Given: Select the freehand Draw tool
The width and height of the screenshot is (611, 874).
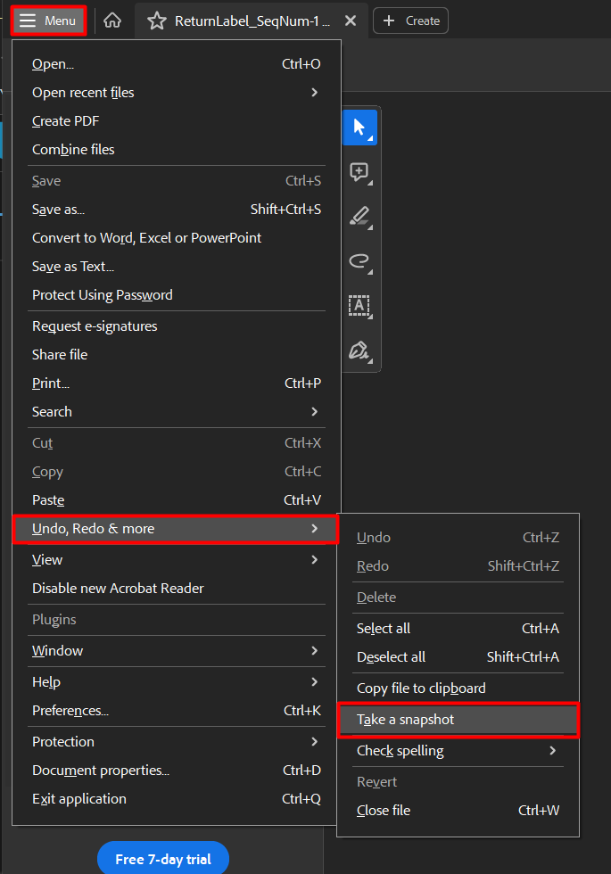Looking at the screenshot, I should pos(359,261).
